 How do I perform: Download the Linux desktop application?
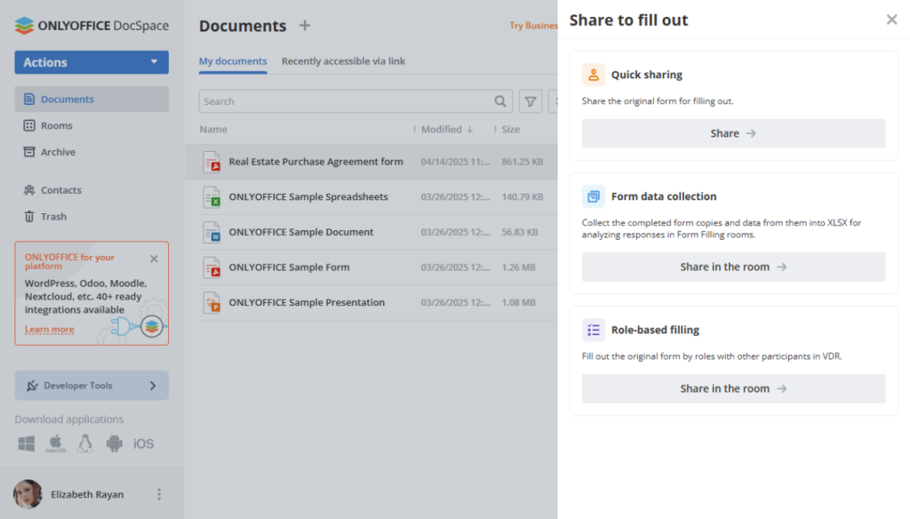[x=84, y=443]
